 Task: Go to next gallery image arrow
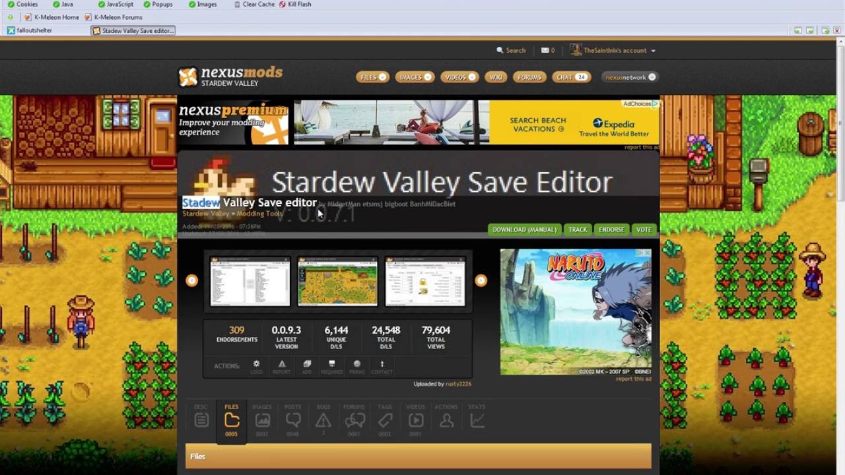click(481, 280)
